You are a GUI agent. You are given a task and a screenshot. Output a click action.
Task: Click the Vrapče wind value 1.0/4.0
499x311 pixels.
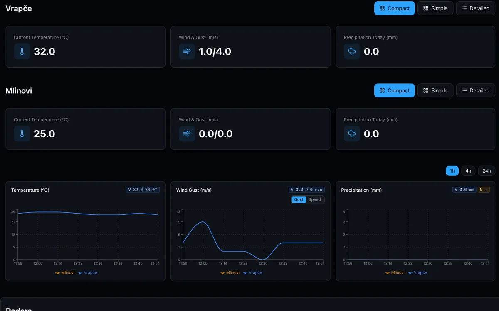click(215, 51)
